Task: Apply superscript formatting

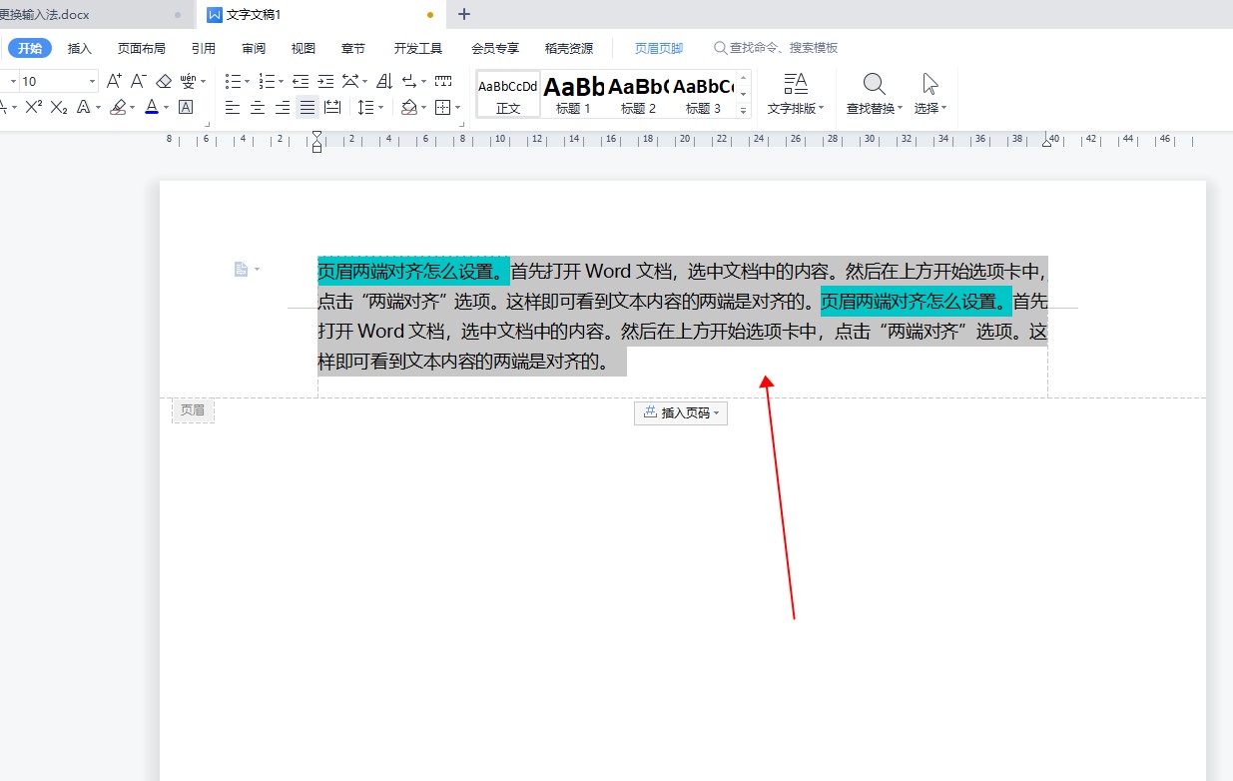Action: pyautogui.click(x=33, y=107)
